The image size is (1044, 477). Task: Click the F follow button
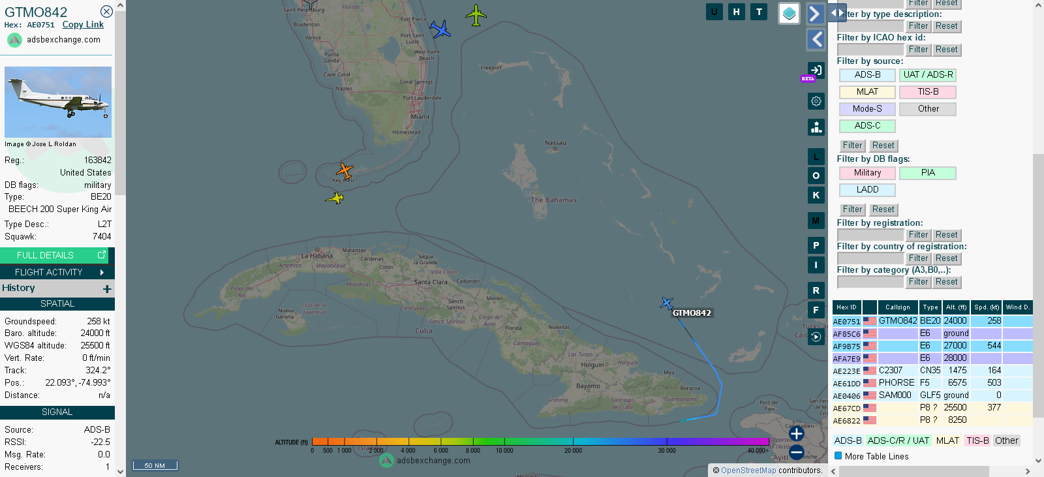click(816, 310)
